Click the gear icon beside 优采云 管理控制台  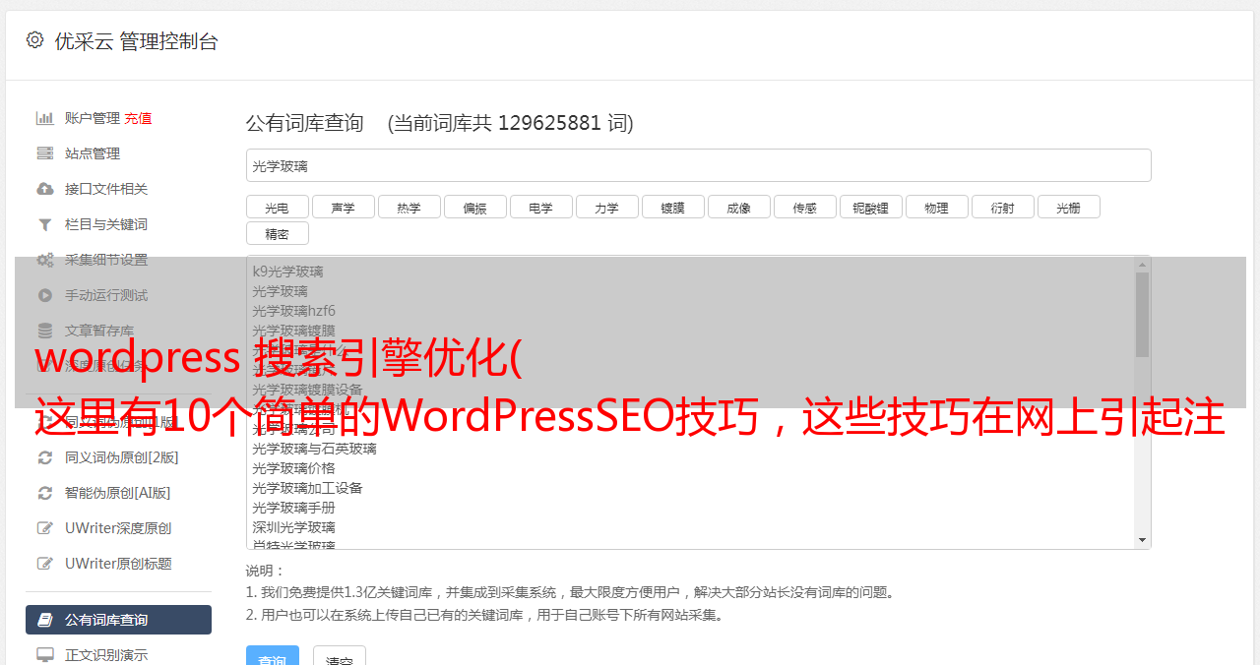[x=35, y=40]
